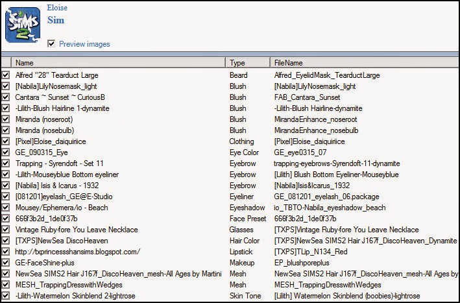The height and width of the screenshot is (303, 460).
Task: Click filename trapping-eyebrows-Syrendoft-11-dynamite
Action: tap(337, 164)
